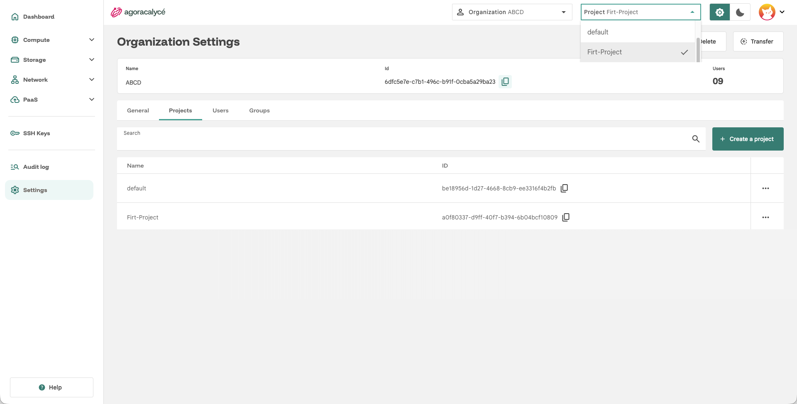Screen dimensions: 797x404
Task: Open the three-dot menu for Firt-Project
Action: click(765, 217)
